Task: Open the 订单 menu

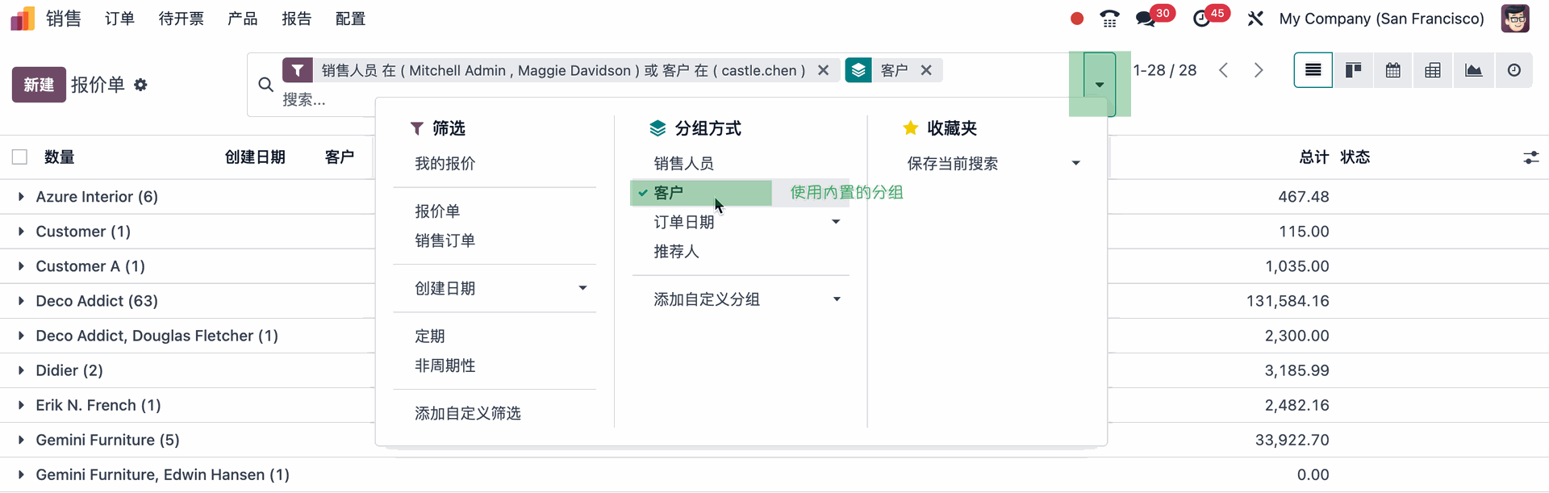Action: tap(119, 19)
